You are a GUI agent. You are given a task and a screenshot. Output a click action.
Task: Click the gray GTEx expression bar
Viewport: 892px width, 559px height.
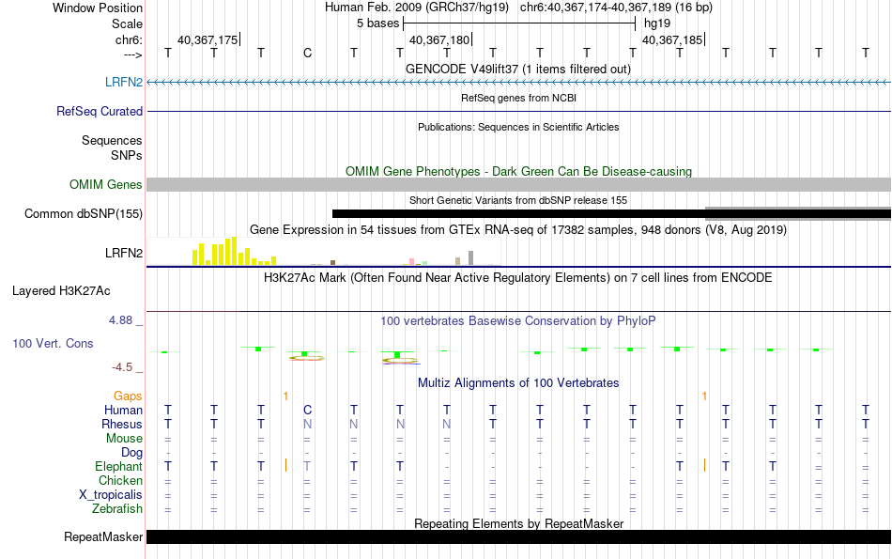(x=471, y=257)
